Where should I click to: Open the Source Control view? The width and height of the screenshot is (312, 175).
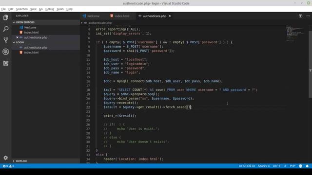tap(5, 40)
